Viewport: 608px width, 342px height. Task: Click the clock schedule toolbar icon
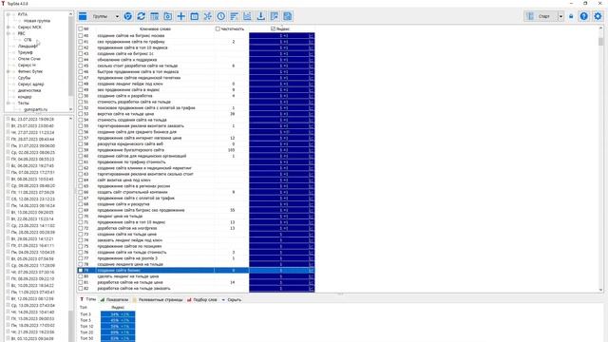point(221,16)
